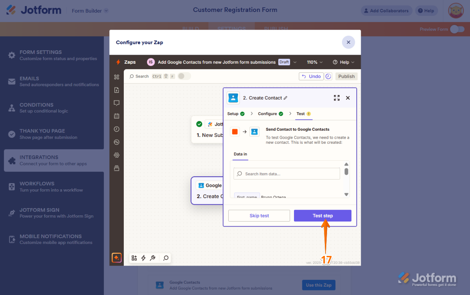Select the New Submission trigger step card
Screen dimensions: 470x295
(x=207, y=130)
